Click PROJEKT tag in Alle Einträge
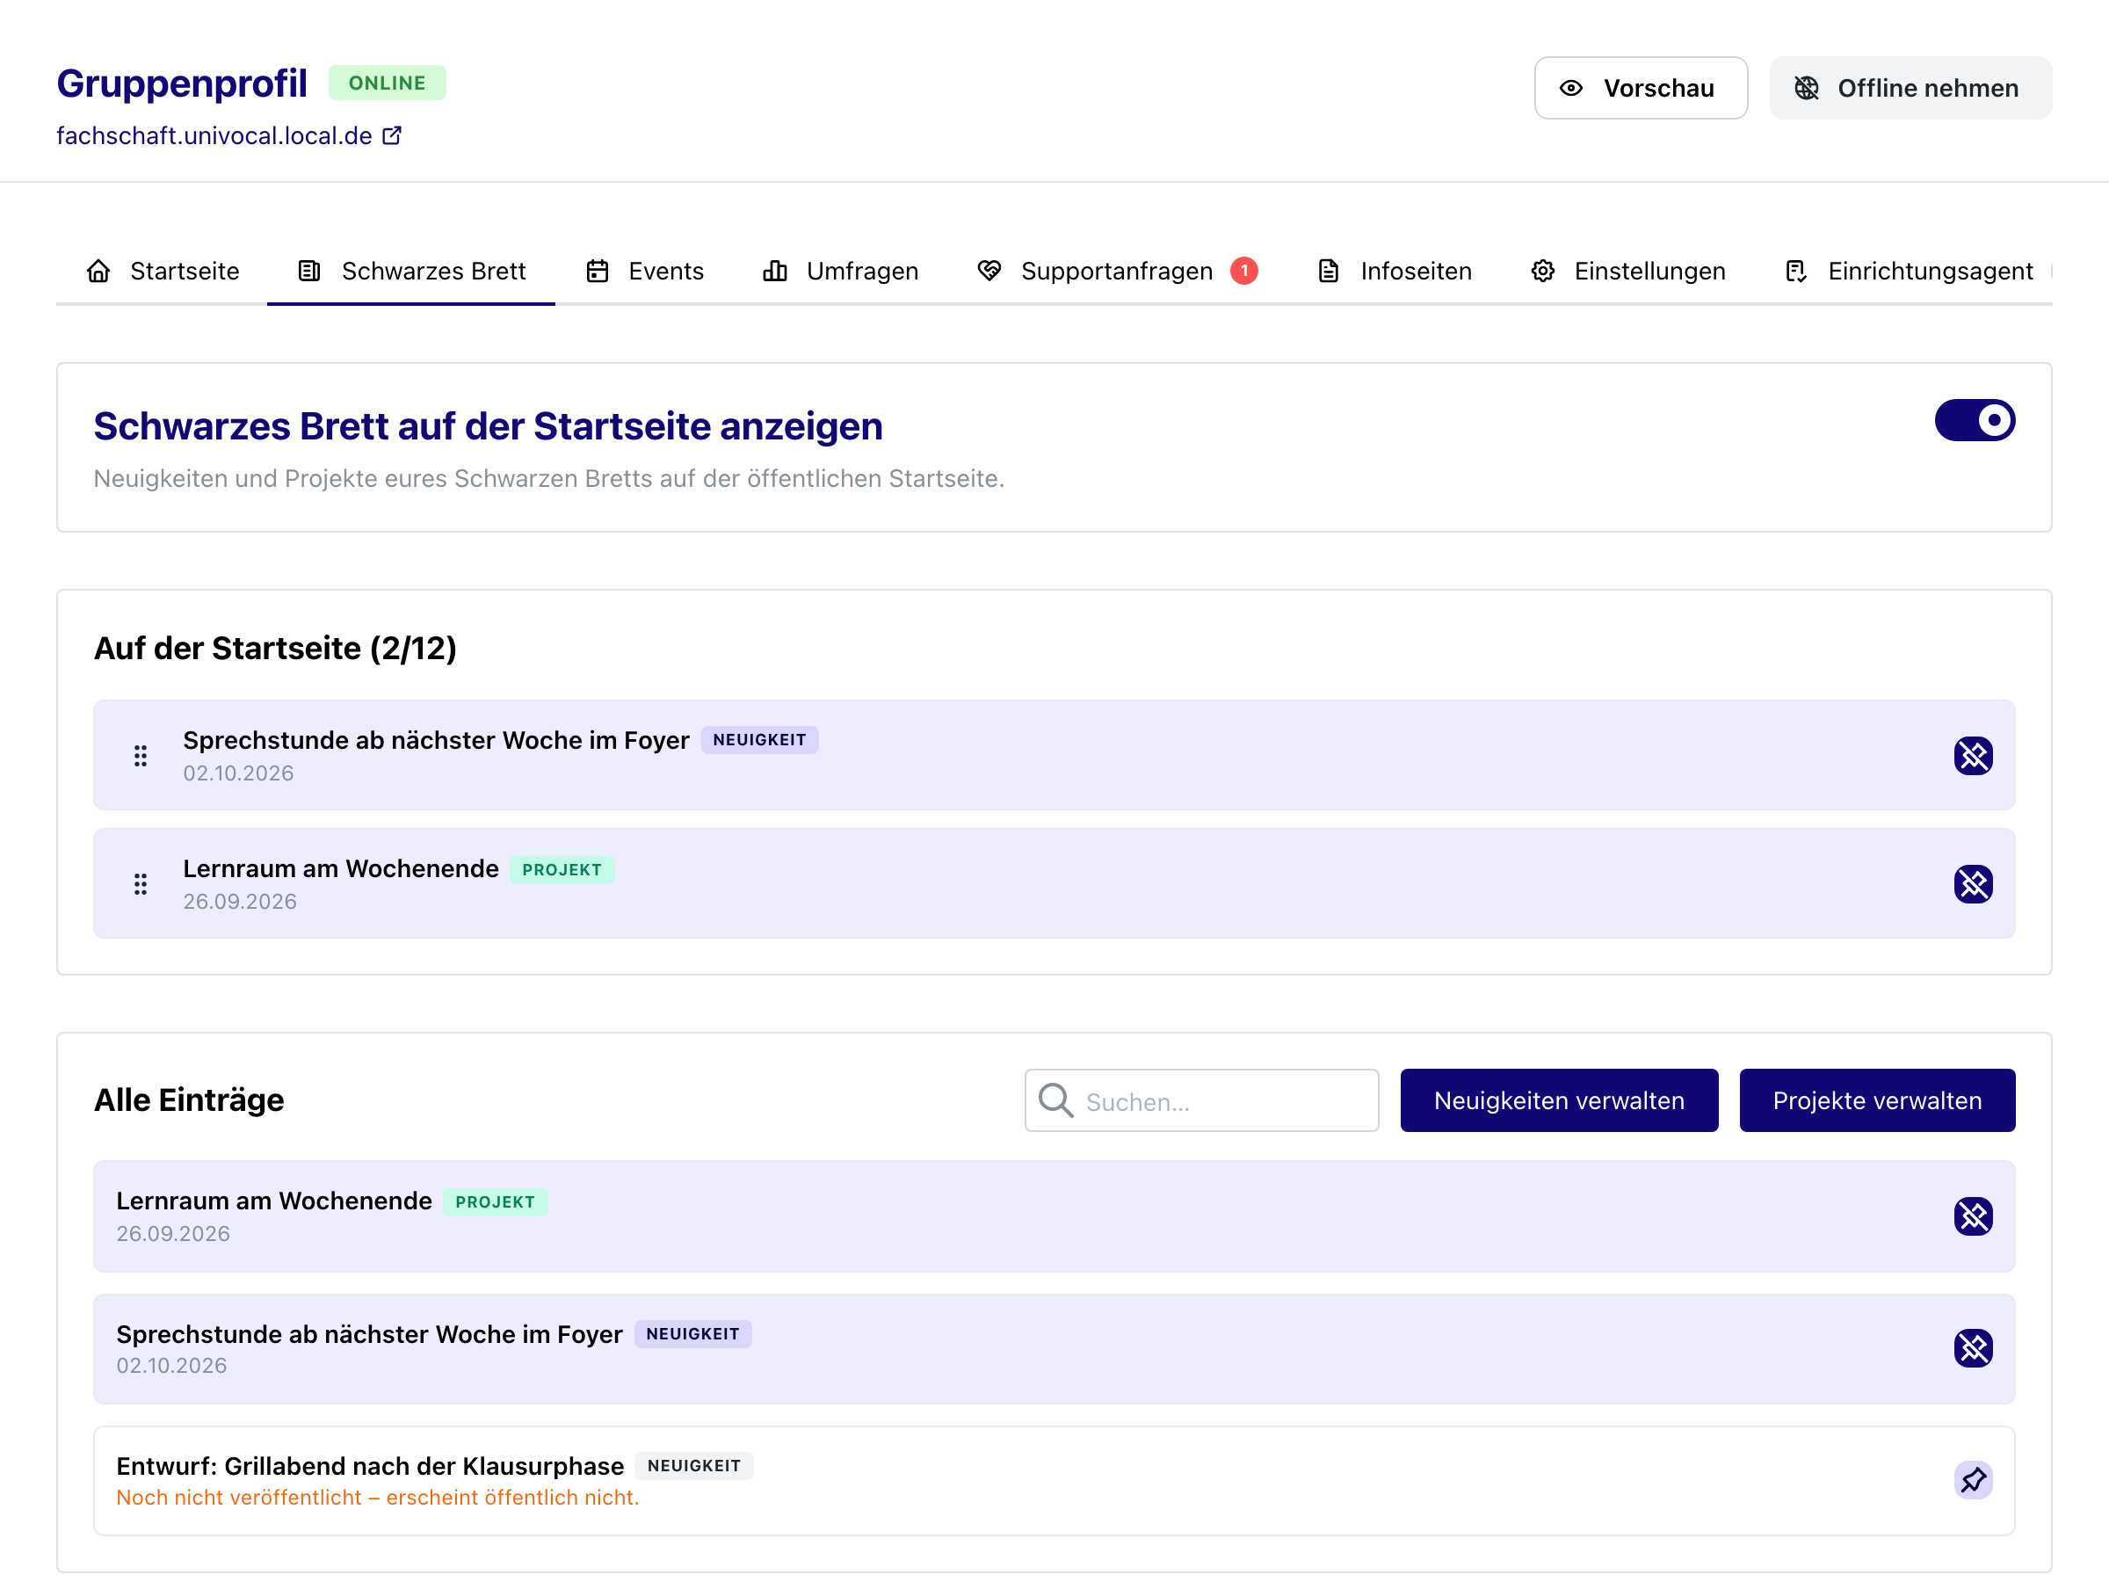The height and width of the screenshot is (1582, 2109). (495, 1201)
